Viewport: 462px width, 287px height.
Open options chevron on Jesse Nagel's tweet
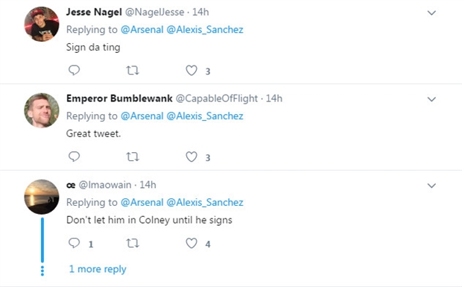431,13
